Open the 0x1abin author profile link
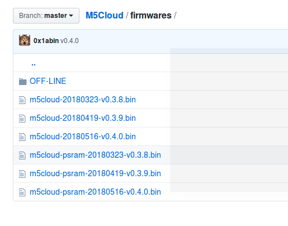 point(46,41)
